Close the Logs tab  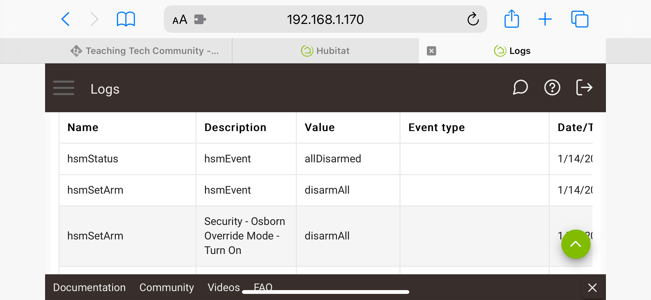pos(431,51)
